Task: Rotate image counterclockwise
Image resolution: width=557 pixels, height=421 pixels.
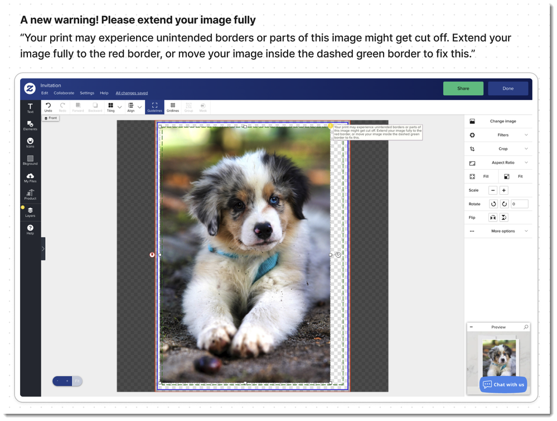Action: tap(493, 204)
